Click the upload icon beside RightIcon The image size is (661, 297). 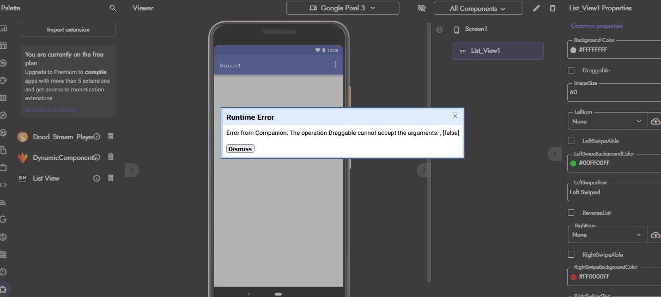655,235
